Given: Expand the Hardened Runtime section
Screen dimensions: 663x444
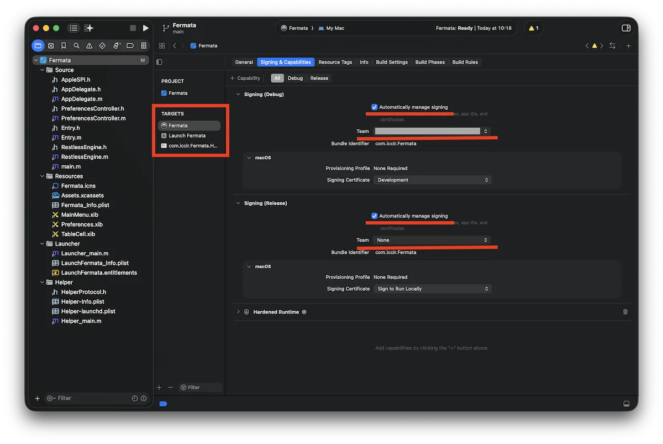Looking at the screenshot, I should point(239,312).
